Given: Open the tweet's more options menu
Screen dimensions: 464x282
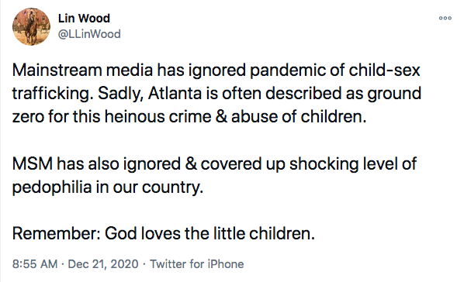Looking at the screenshot, I should point(445,18).
